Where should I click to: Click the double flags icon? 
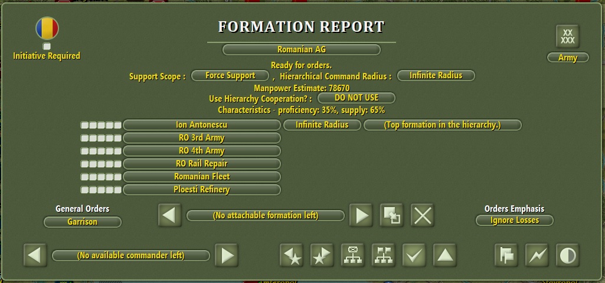[x=506, y=255]
